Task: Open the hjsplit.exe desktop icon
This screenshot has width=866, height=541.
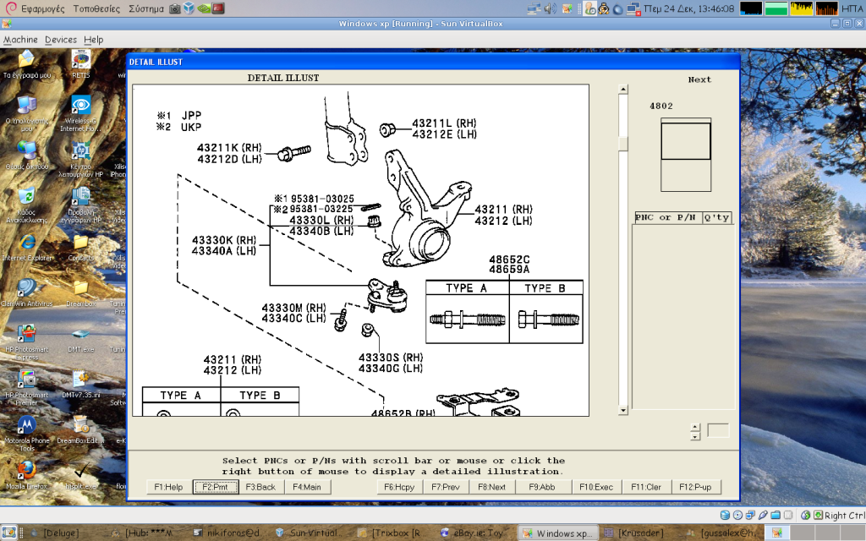Action: (x=80, y=476)
